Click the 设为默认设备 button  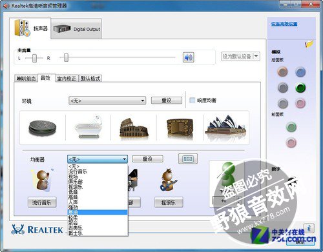[x=237, y=56]
